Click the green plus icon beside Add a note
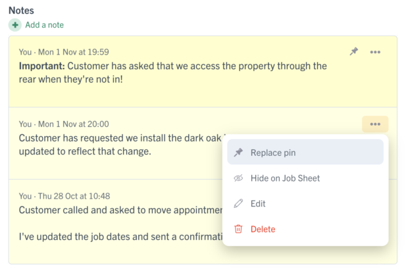The image size is (408, 271). click(x=15, y=25)
